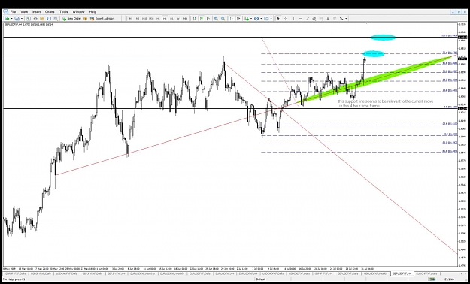
Task: Switch chart to Line Chart type
Action: [208, 19]
